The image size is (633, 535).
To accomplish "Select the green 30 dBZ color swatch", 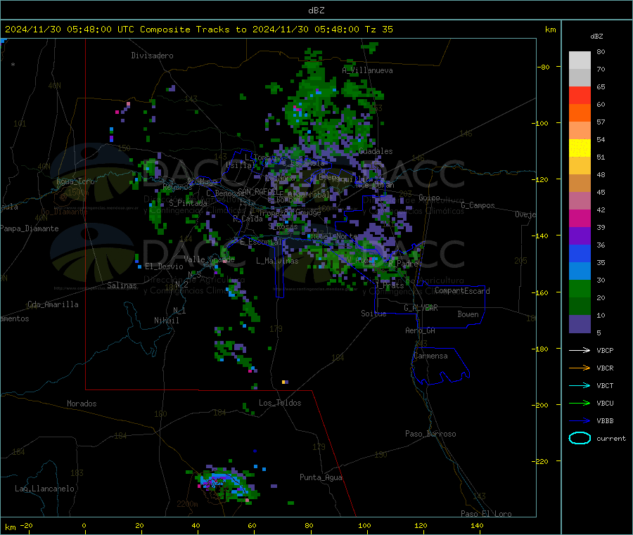I will click(x=580, y=289).
